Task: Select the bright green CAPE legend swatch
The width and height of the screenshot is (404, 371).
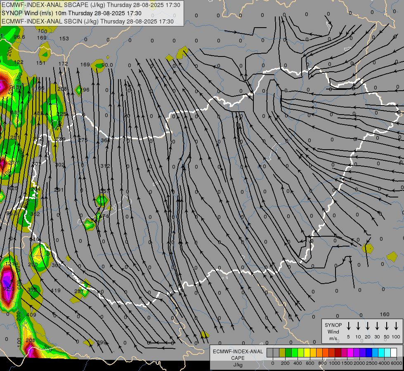Action: pyautogui.click(x=295, y=352)
